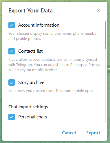110x143 pixels.
Task: Click the 'Account information' label text
Action: [x=39, y=25]
